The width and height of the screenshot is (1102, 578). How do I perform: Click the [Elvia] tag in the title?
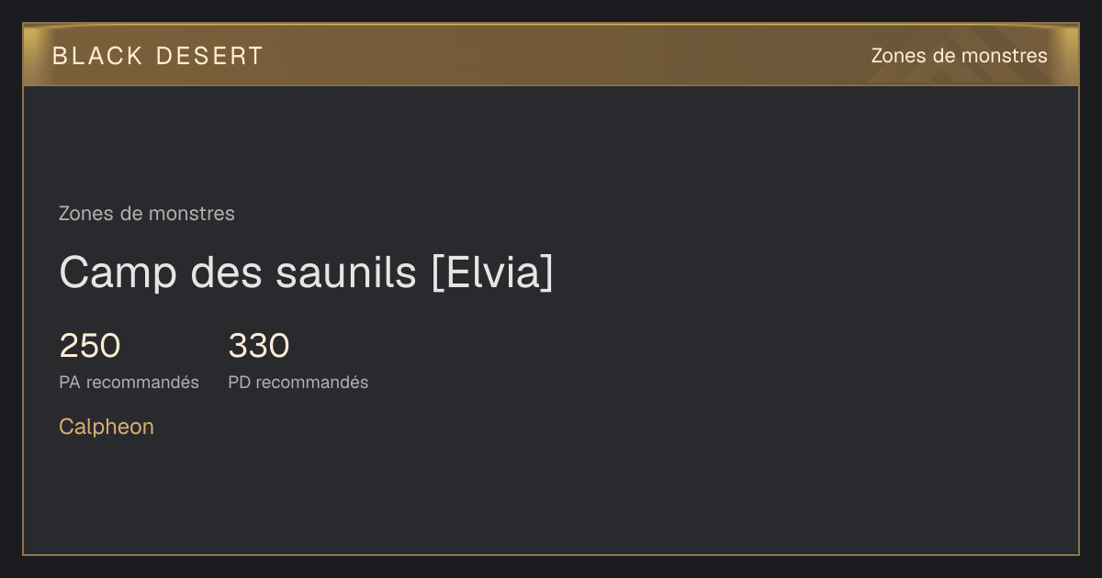coord(493,272)
